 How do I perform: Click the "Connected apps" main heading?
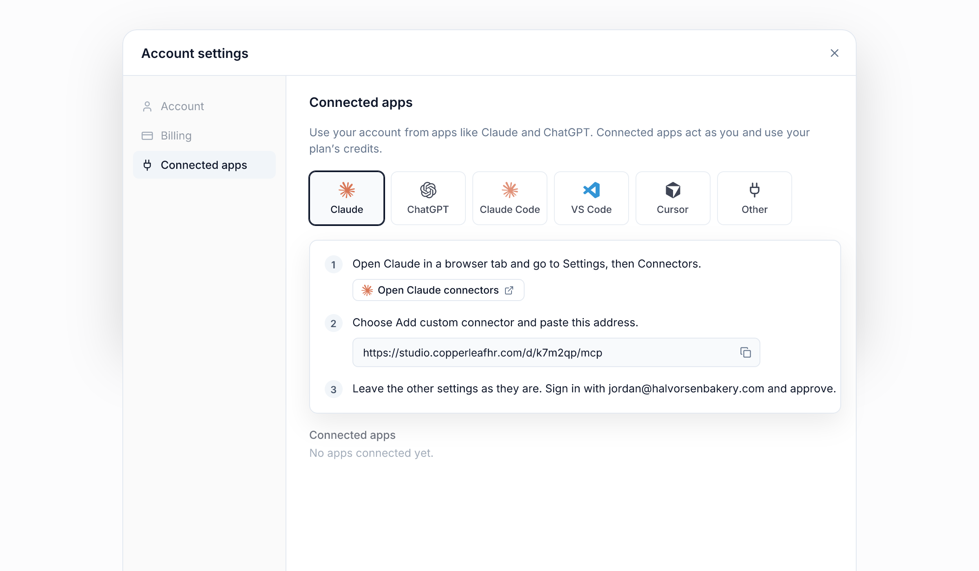coord(361,102)
